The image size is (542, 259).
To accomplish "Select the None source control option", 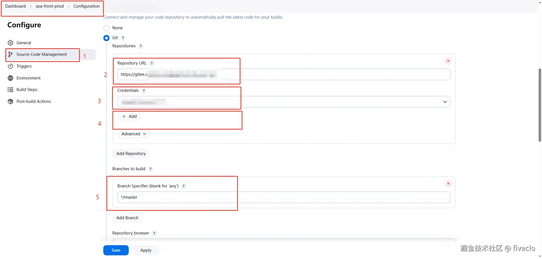I will [106, 28].
